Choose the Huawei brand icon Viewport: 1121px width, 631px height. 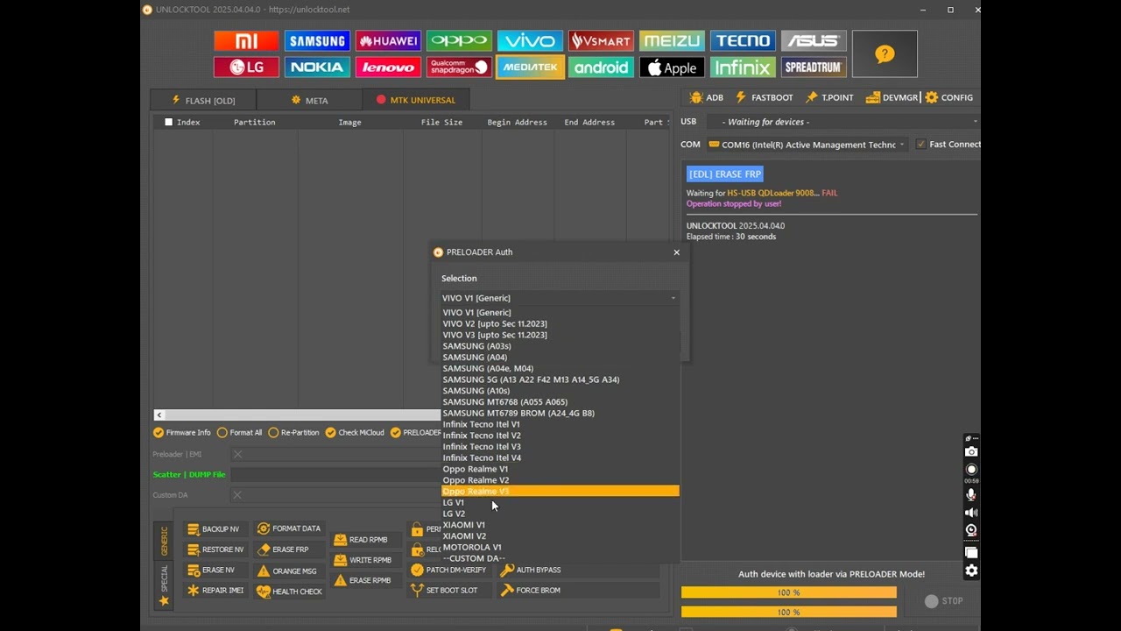[388, 41]
